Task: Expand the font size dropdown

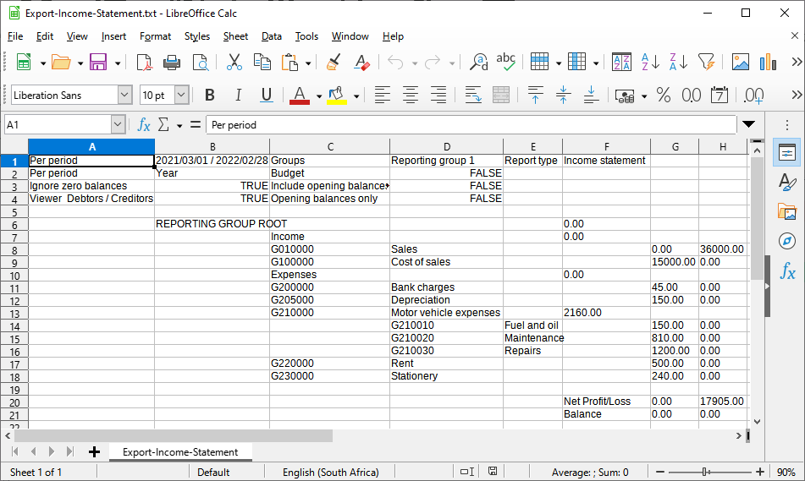Action: pyautogui.click(x=182, y=96)
